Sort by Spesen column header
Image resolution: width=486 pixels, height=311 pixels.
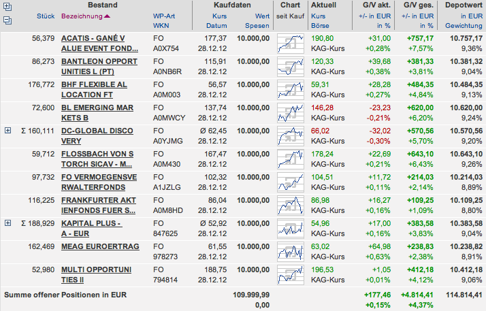(x=257, y=26)
